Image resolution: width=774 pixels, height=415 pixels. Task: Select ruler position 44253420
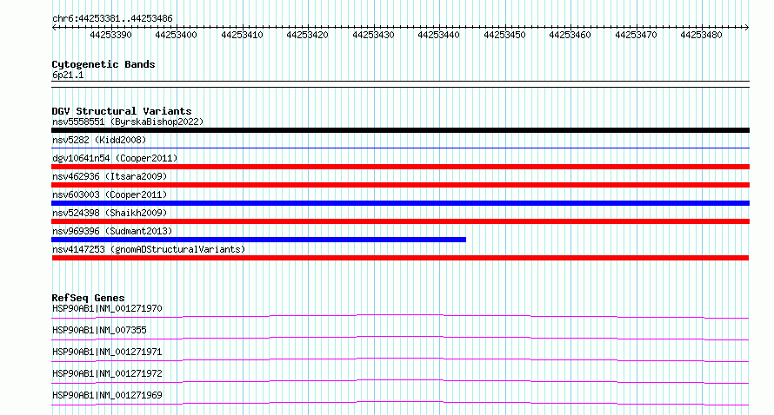(307, 35)
